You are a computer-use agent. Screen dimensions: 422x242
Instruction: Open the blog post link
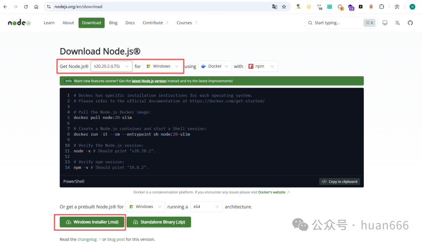116,239
